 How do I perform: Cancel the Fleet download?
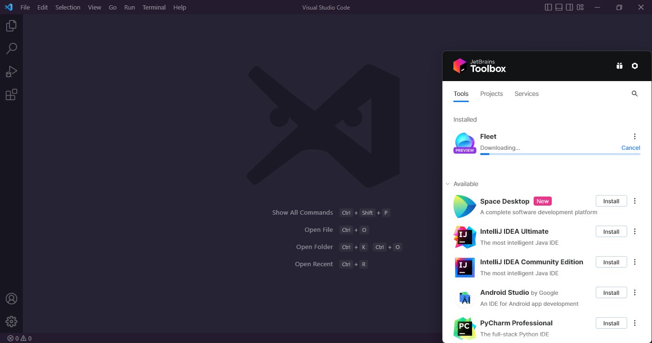pos(631,148)
